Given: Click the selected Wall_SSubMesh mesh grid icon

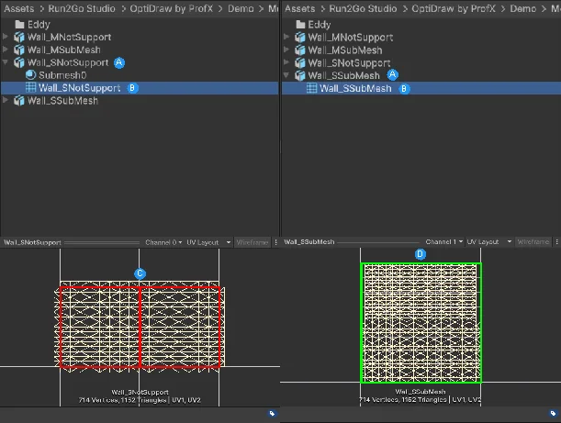Looking at the screenshot, I should tap(311, 88).
